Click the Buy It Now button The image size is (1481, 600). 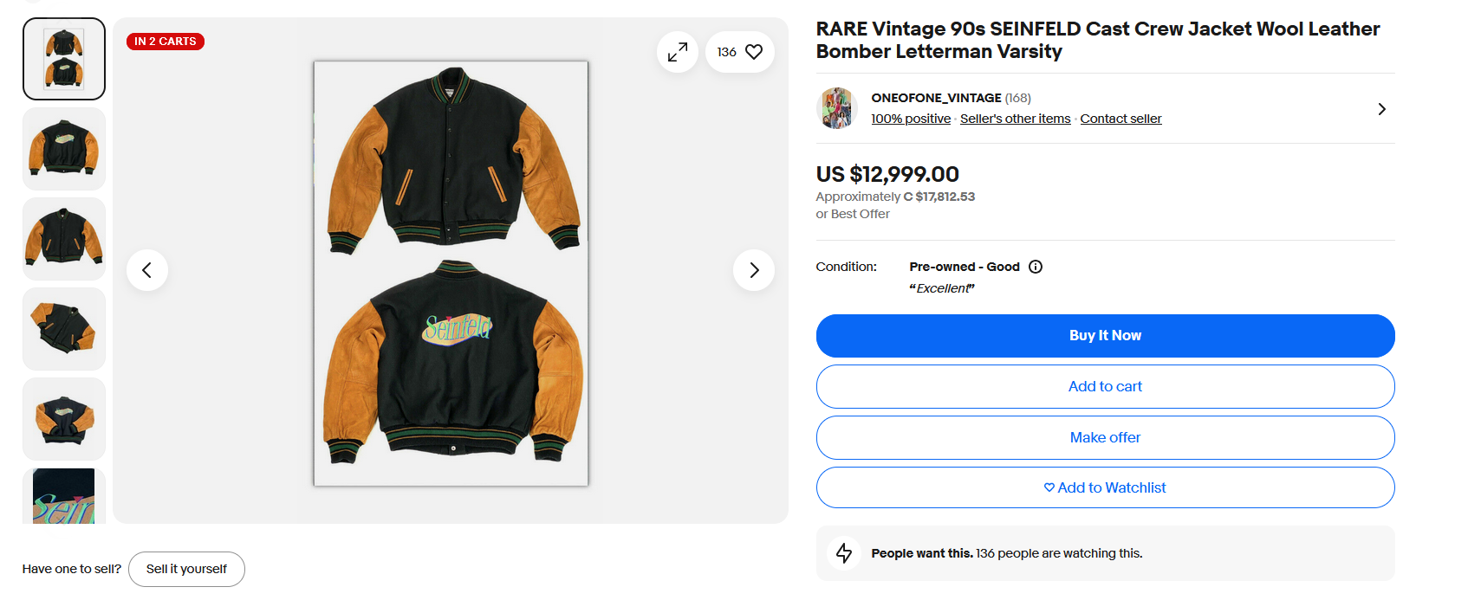pos(1105,336)
